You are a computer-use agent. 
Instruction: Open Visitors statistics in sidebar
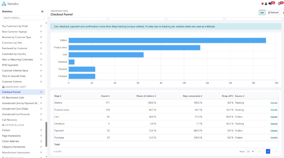(x=6, y=130)
